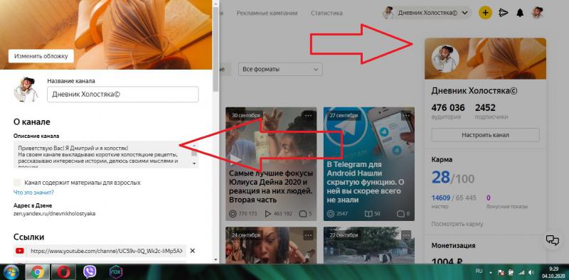Click the 14609 мастер value

tap(440, 198)
